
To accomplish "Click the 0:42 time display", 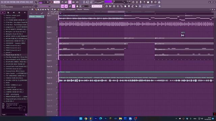I will 88,2.
